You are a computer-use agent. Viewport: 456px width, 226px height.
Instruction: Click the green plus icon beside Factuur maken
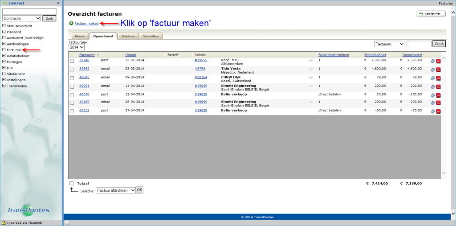tap(71, 23)
